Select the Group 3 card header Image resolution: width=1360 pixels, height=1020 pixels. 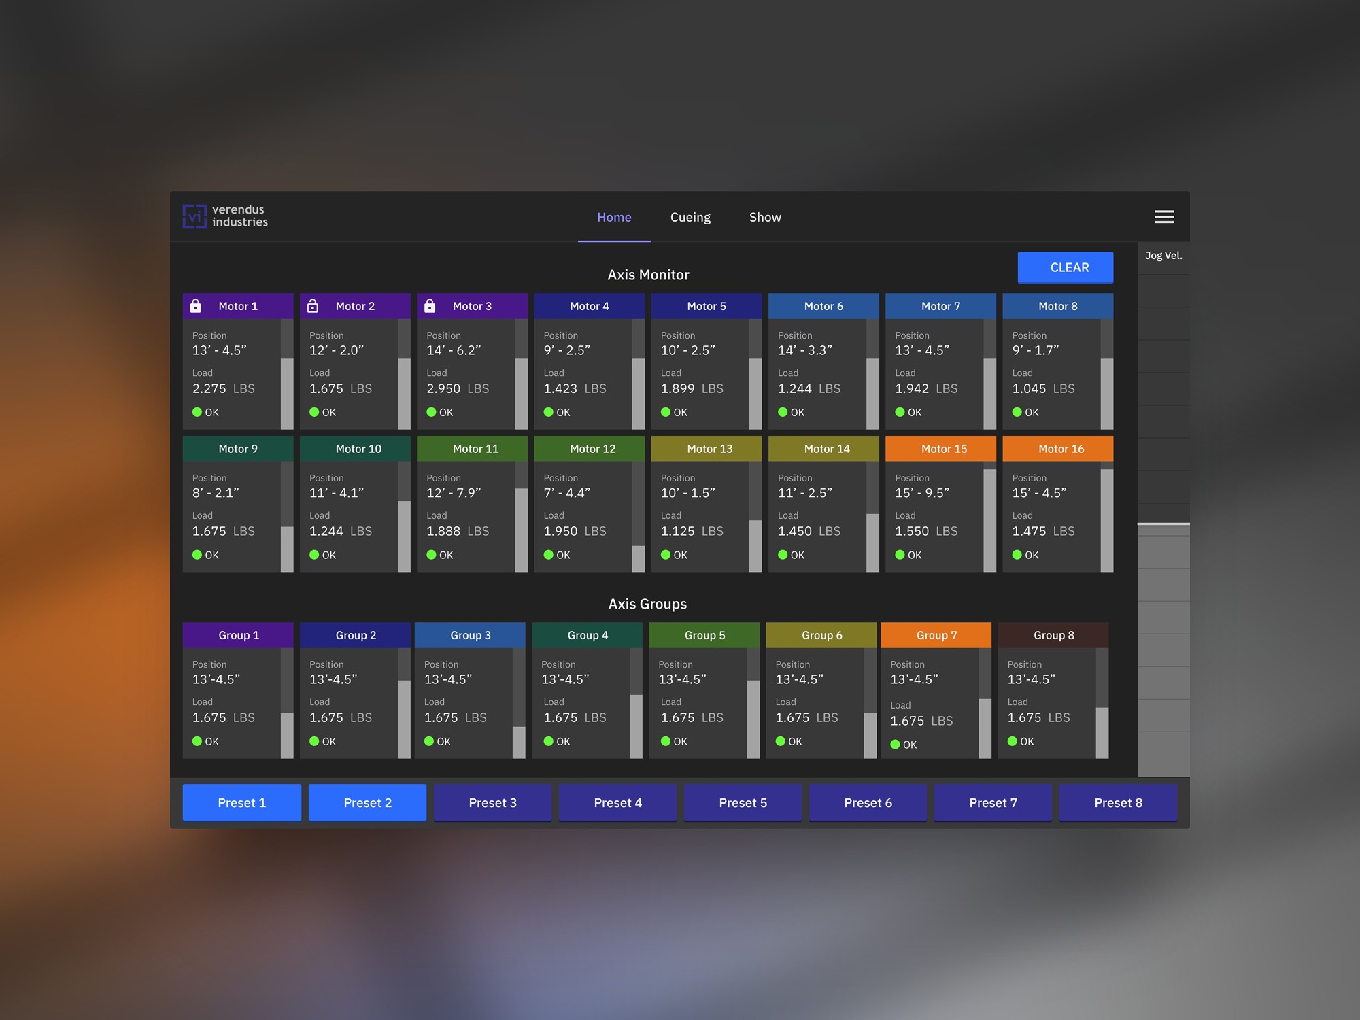[470, 634]
